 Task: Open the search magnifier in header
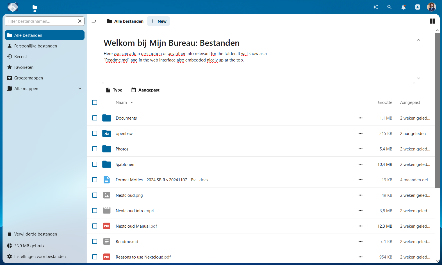tap(389, 7)
